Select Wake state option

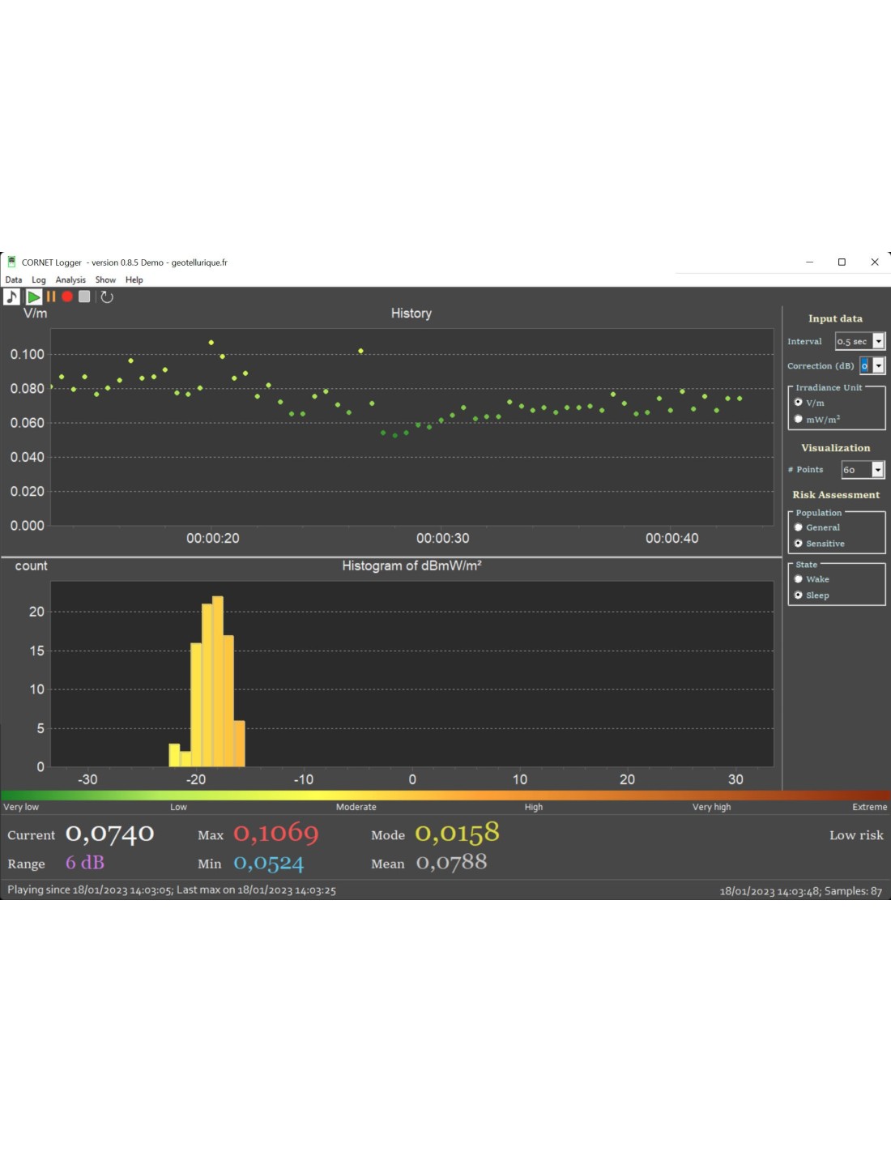click(x=799, y=579)
